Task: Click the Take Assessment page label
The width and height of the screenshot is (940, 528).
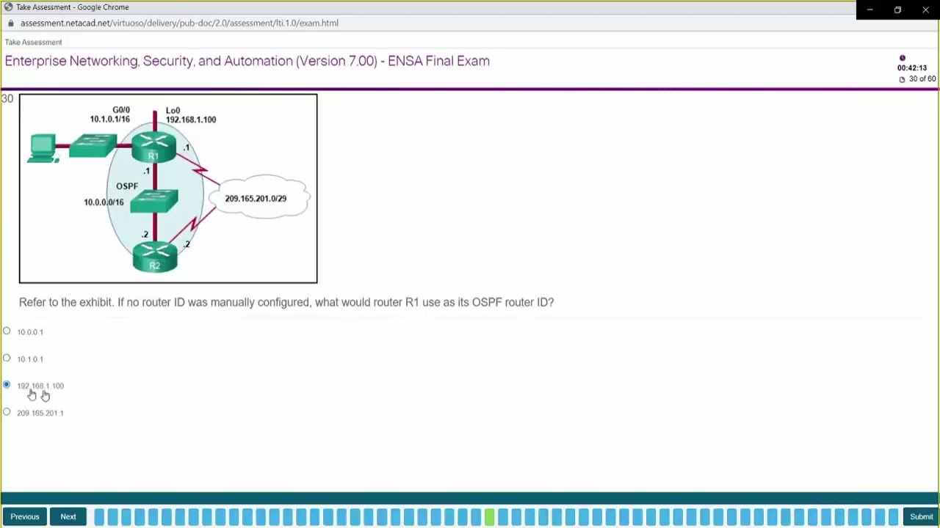Action: click(x=33, y=42)
